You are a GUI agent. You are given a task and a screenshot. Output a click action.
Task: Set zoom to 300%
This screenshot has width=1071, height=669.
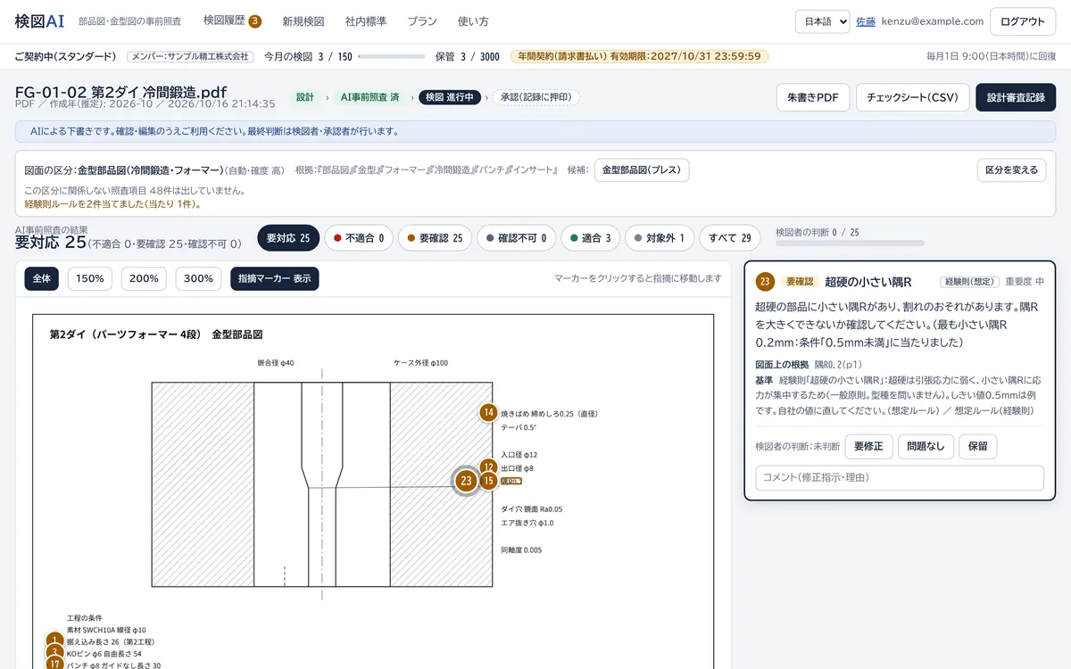tap(198, 278)
